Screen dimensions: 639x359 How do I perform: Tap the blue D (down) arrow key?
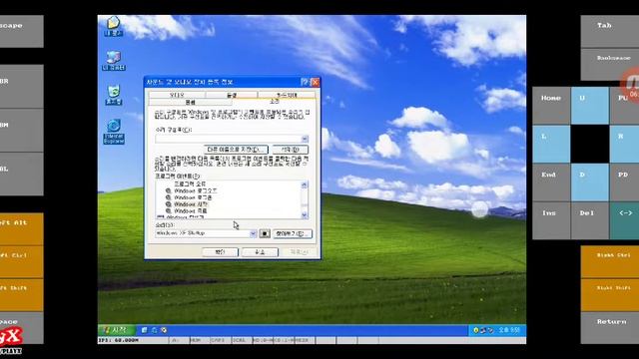click(x=590, y=182)
